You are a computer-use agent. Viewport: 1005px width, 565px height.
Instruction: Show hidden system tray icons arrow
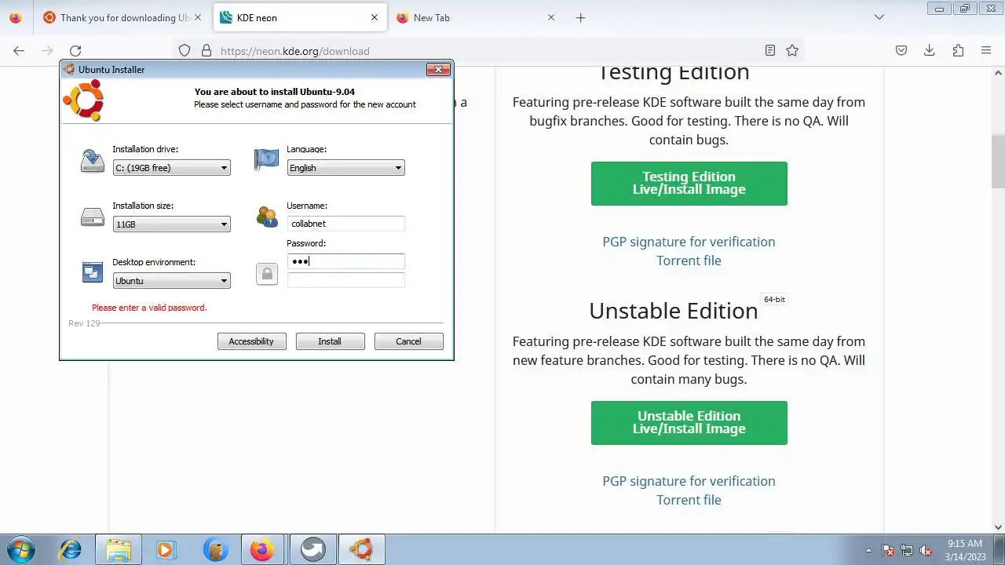(x=868, y=550)
